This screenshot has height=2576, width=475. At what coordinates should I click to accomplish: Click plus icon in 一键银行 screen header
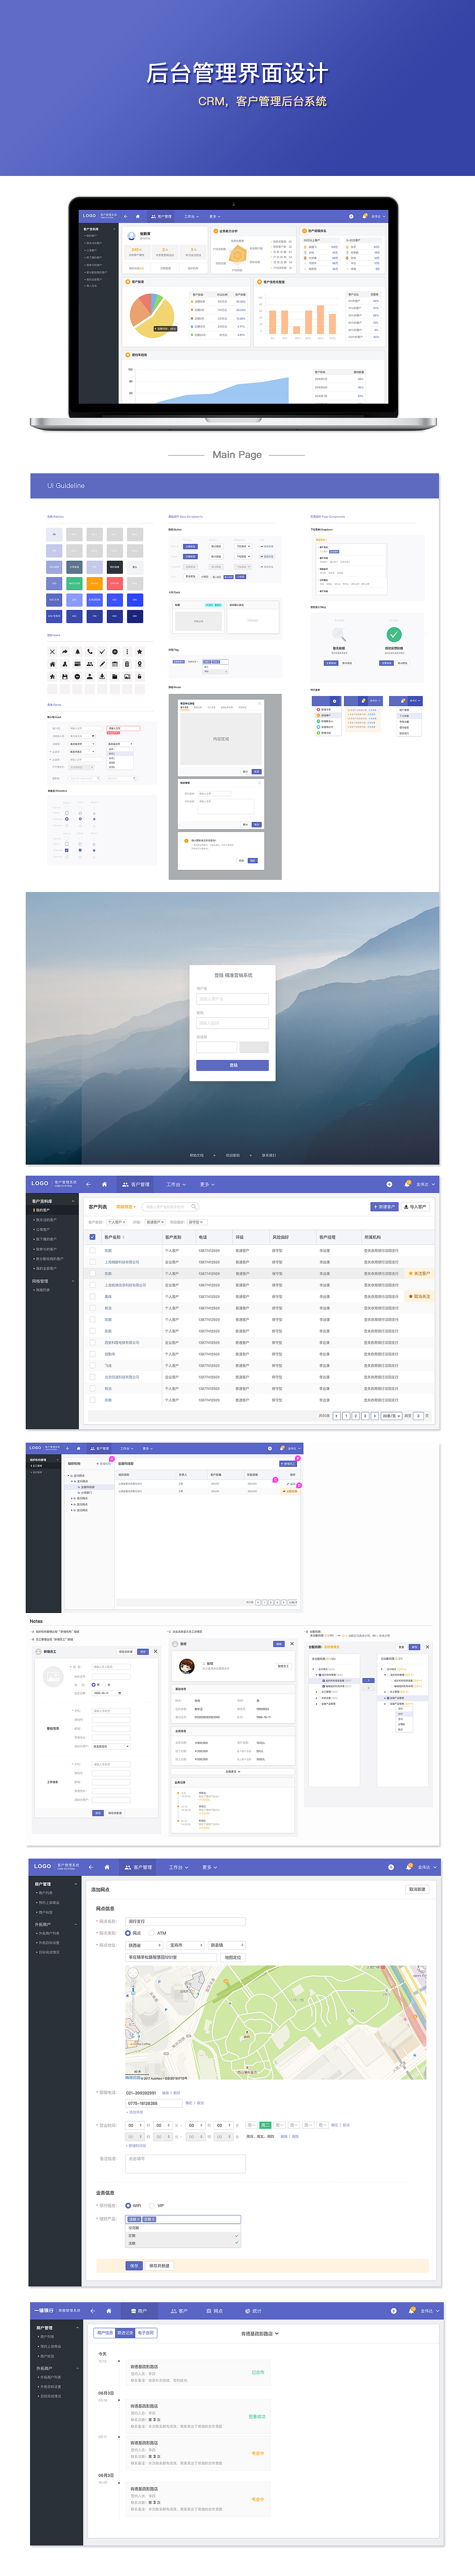(x=394, y=2311)
